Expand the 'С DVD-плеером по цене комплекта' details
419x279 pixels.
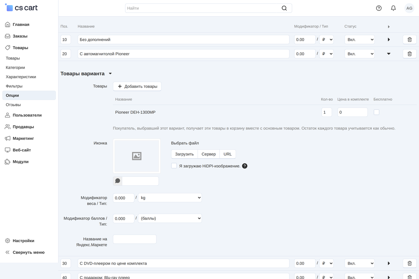tap(389, 263)
